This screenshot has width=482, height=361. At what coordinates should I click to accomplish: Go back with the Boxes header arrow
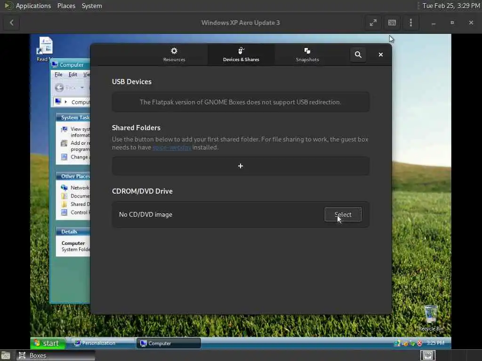(12, 23)
